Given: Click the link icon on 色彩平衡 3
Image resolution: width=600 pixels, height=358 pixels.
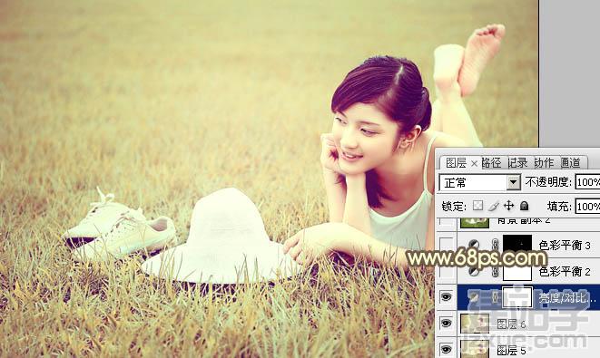Looking at the screenshot, I should click(x=495, y=245).
